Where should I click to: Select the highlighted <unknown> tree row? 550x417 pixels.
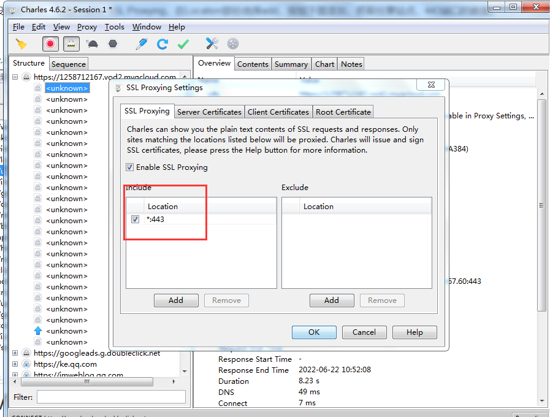(67, 88)
